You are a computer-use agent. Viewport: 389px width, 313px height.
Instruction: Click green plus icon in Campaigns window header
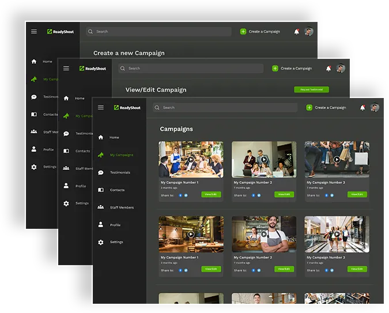309,107
